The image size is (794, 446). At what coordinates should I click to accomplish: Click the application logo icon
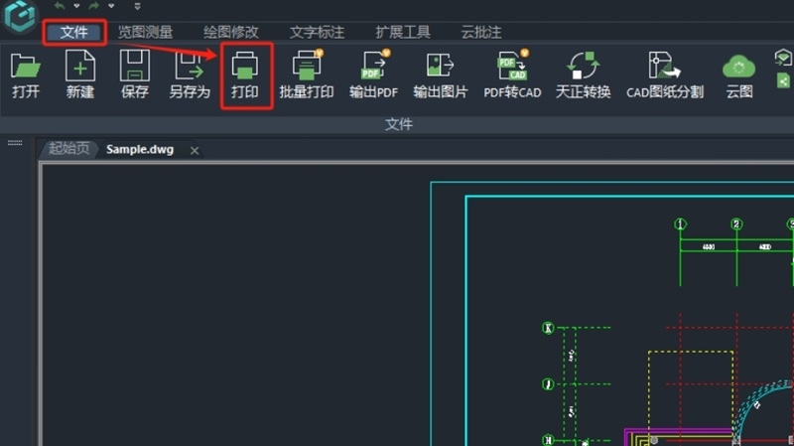click(x=19, y=15)
